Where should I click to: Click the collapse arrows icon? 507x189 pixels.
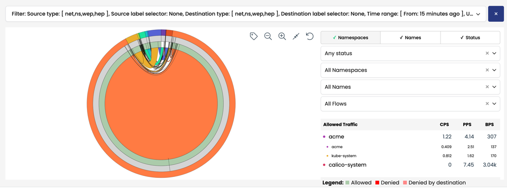296,36
